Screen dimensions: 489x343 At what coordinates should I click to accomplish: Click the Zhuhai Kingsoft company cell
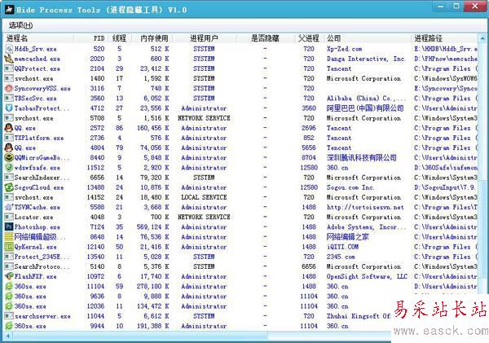pos(359,316)
